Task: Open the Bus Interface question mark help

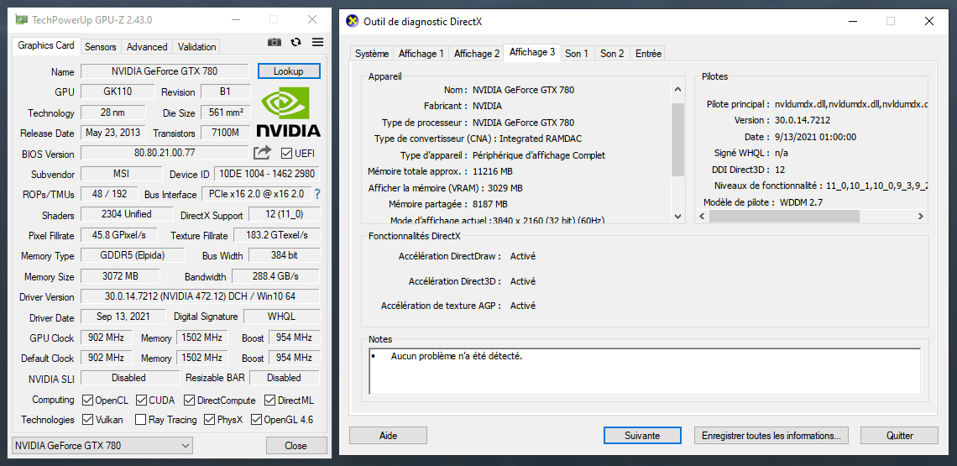Action: pos(317,194)
